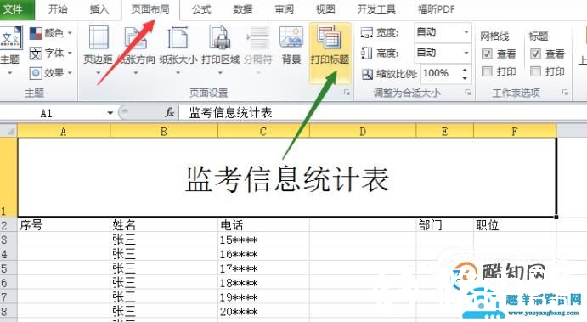This screenshot has width=587, height=322.
Task: Select column C header
Action: pyautogui.click(x=263, y=132)
